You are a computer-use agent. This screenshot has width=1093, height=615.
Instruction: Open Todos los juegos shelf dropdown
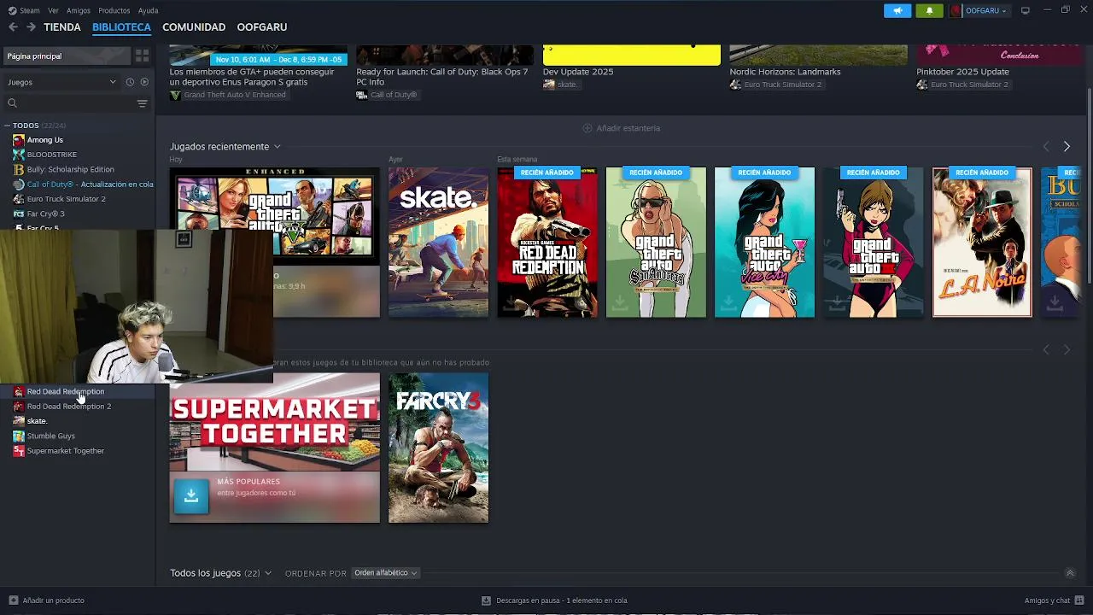[x=268, y=573]
